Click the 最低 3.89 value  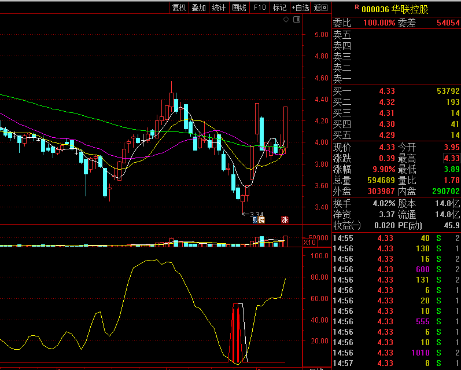click(452, 169)
